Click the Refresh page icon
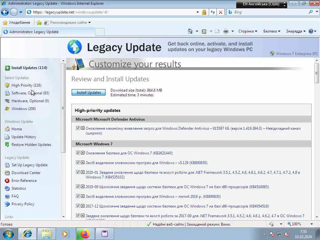 click(212, 12)
